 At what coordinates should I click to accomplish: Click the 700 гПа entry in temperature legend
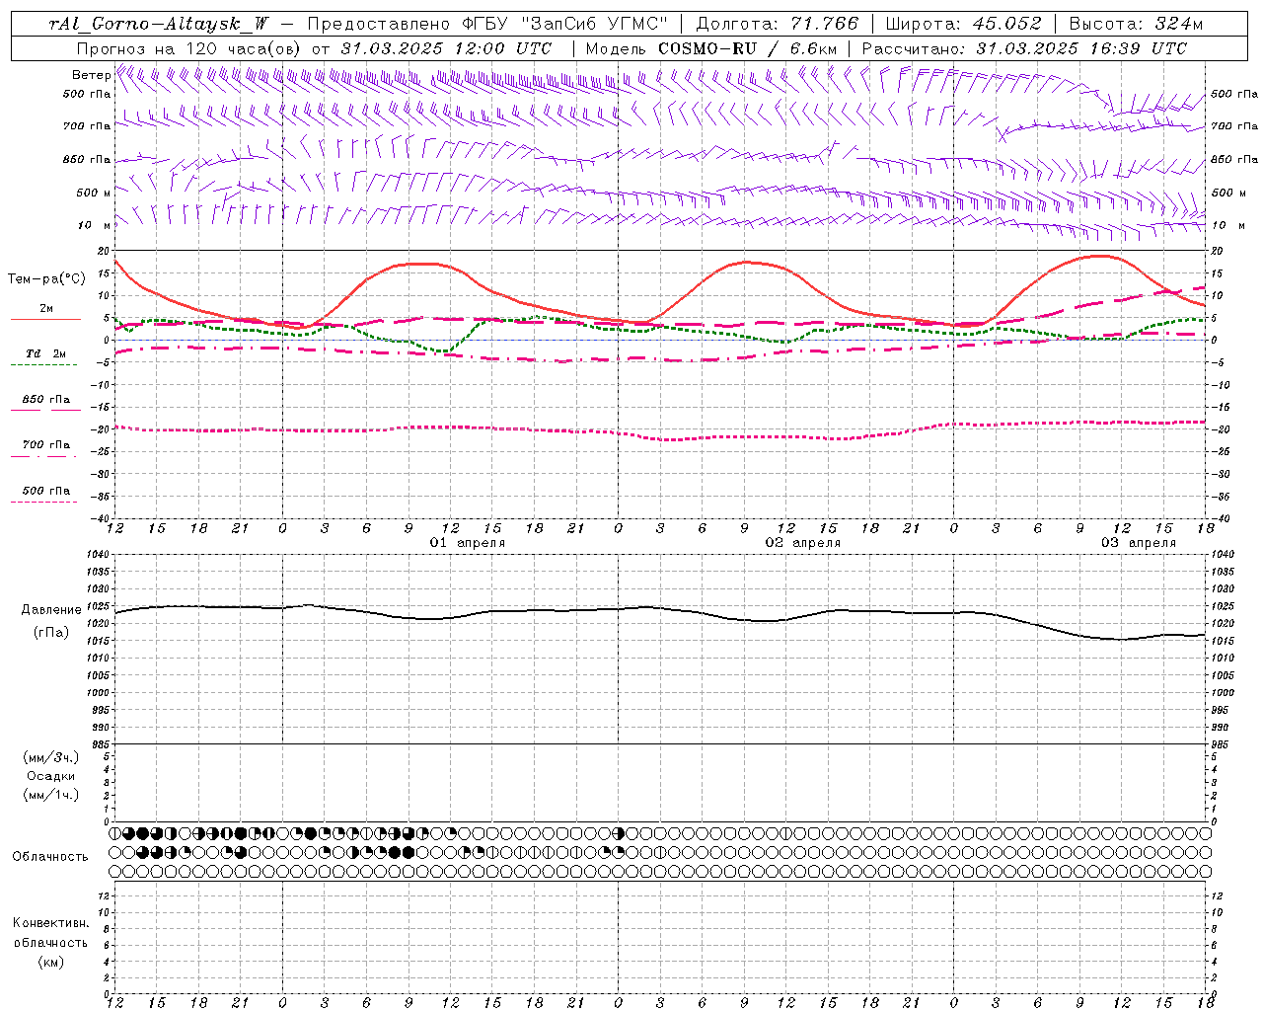pos(46,445)
